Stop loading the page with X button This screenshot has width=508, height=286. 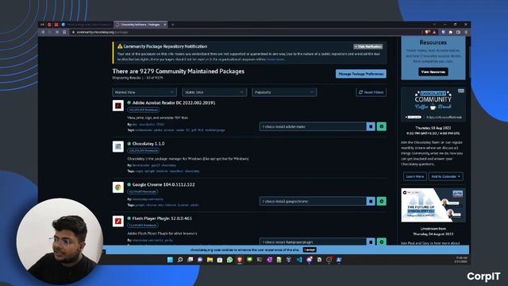57,32
